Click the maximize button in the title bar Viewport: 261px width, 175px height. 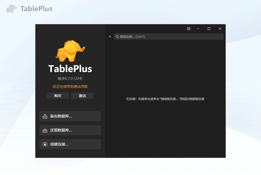(x=209, y=28)
